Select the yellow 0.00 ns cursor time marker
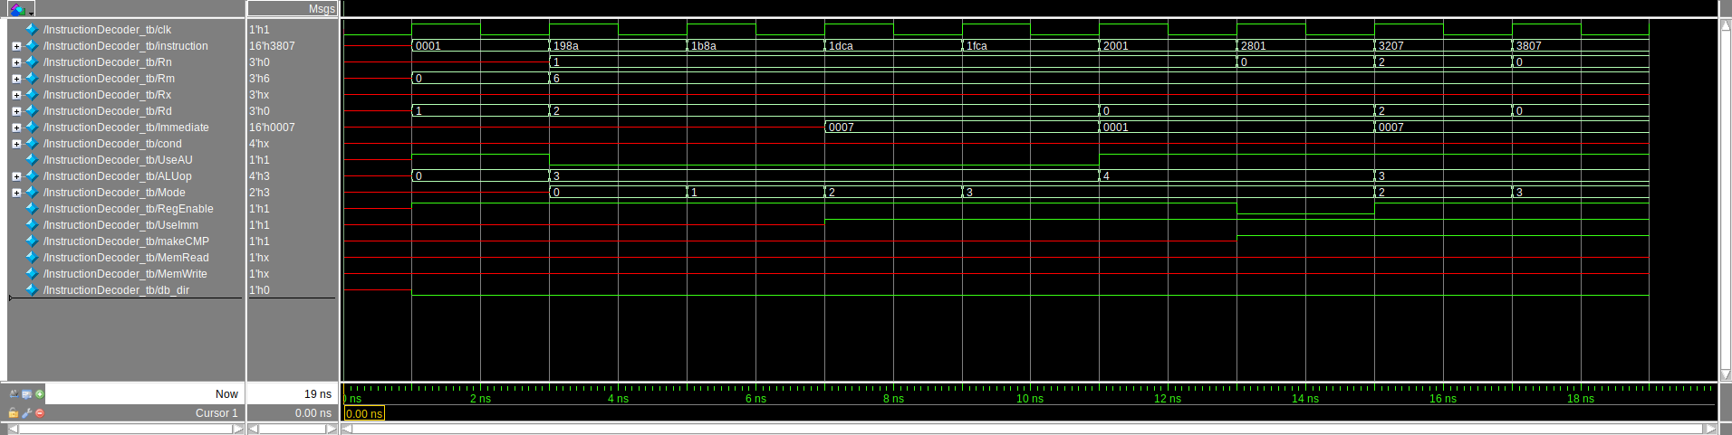Image resolution: width=1732 pixels, height=435 pixels. [364, 413]
